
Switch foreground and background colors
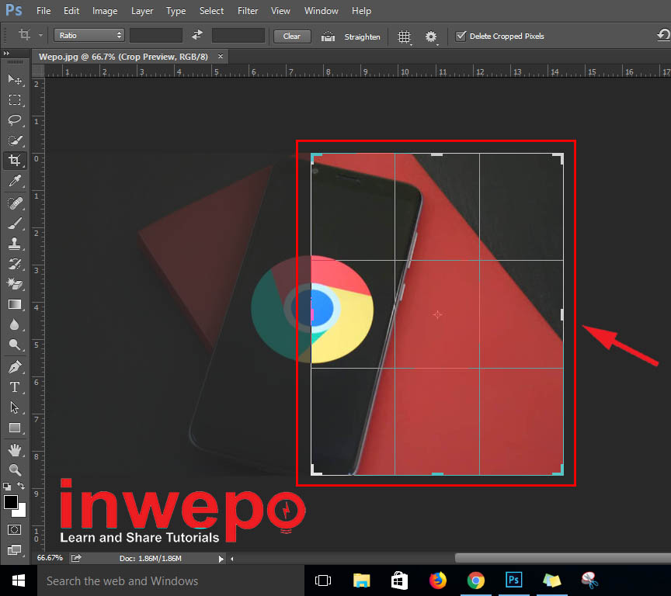click(x=22, y=487)
